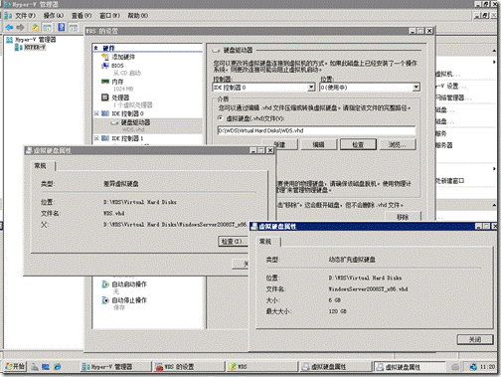Viewport: 501px width, 377px height.
Task: Click the Forward arrow in the toolbar
Action: tap(21, 27)
